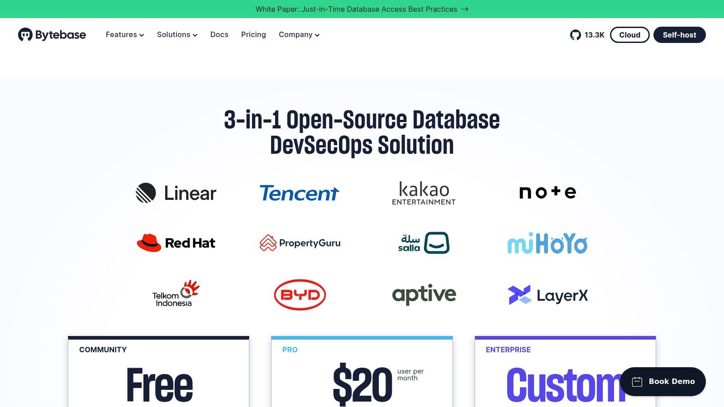
Task: Open the Just-in-Time Database Access white paper
Action: pos(362,9)
